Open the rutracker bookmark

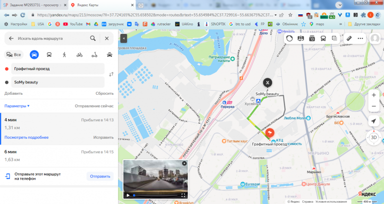coord(161,24)
